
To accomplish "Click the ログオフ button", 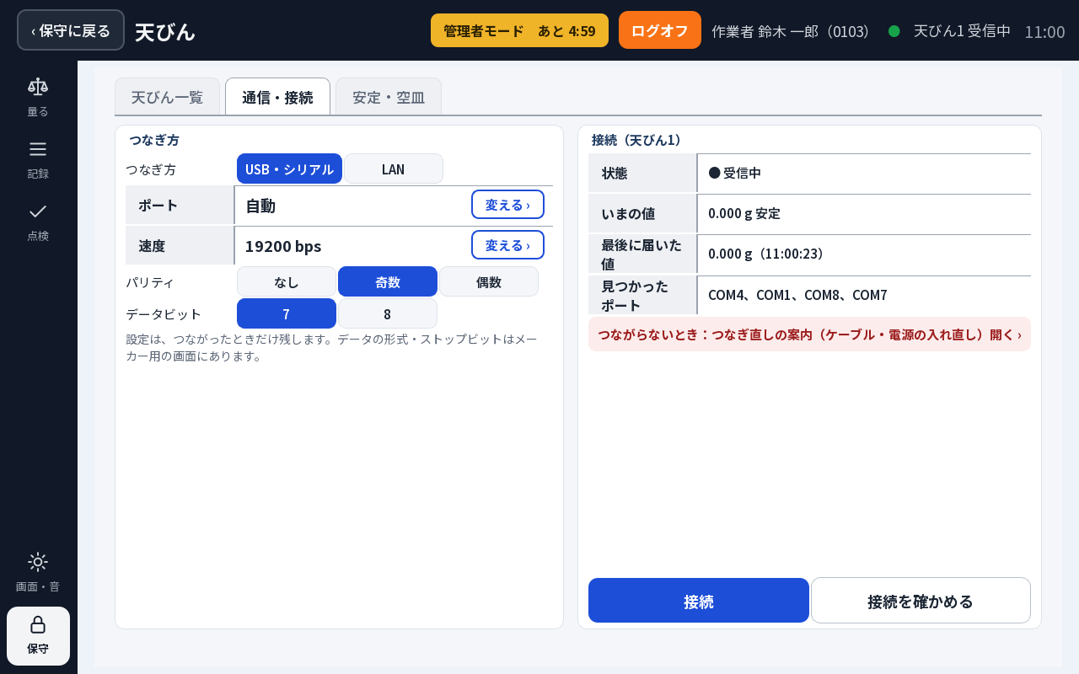I will point(660,30).
